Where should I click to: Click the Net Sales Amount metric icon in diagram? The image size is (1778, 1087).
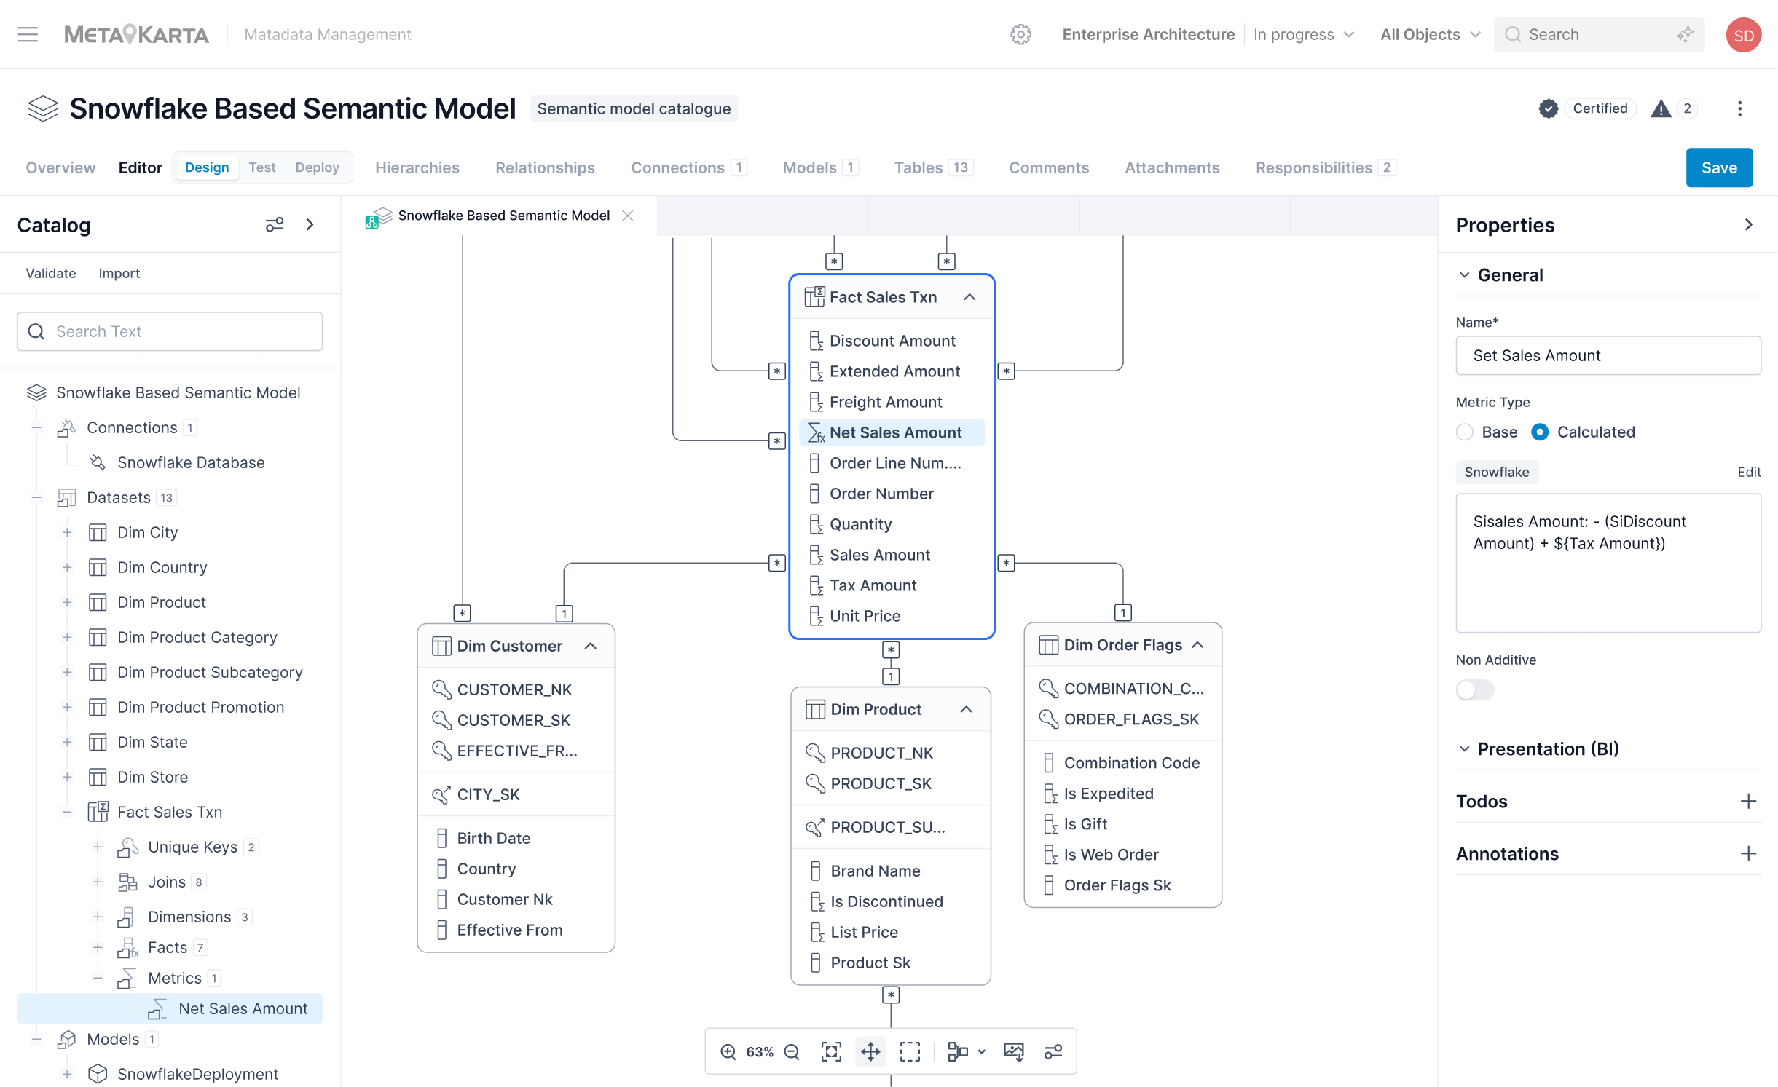pyautogui.click(x=816, y=432)
